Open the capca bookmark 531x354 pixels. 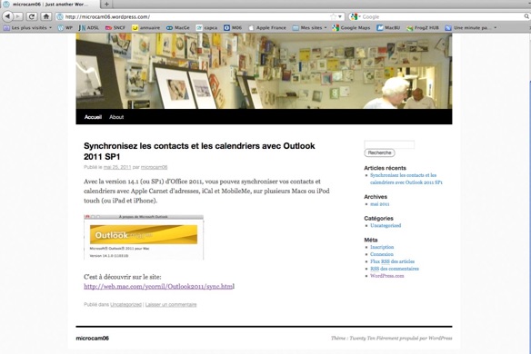point(206,28)
